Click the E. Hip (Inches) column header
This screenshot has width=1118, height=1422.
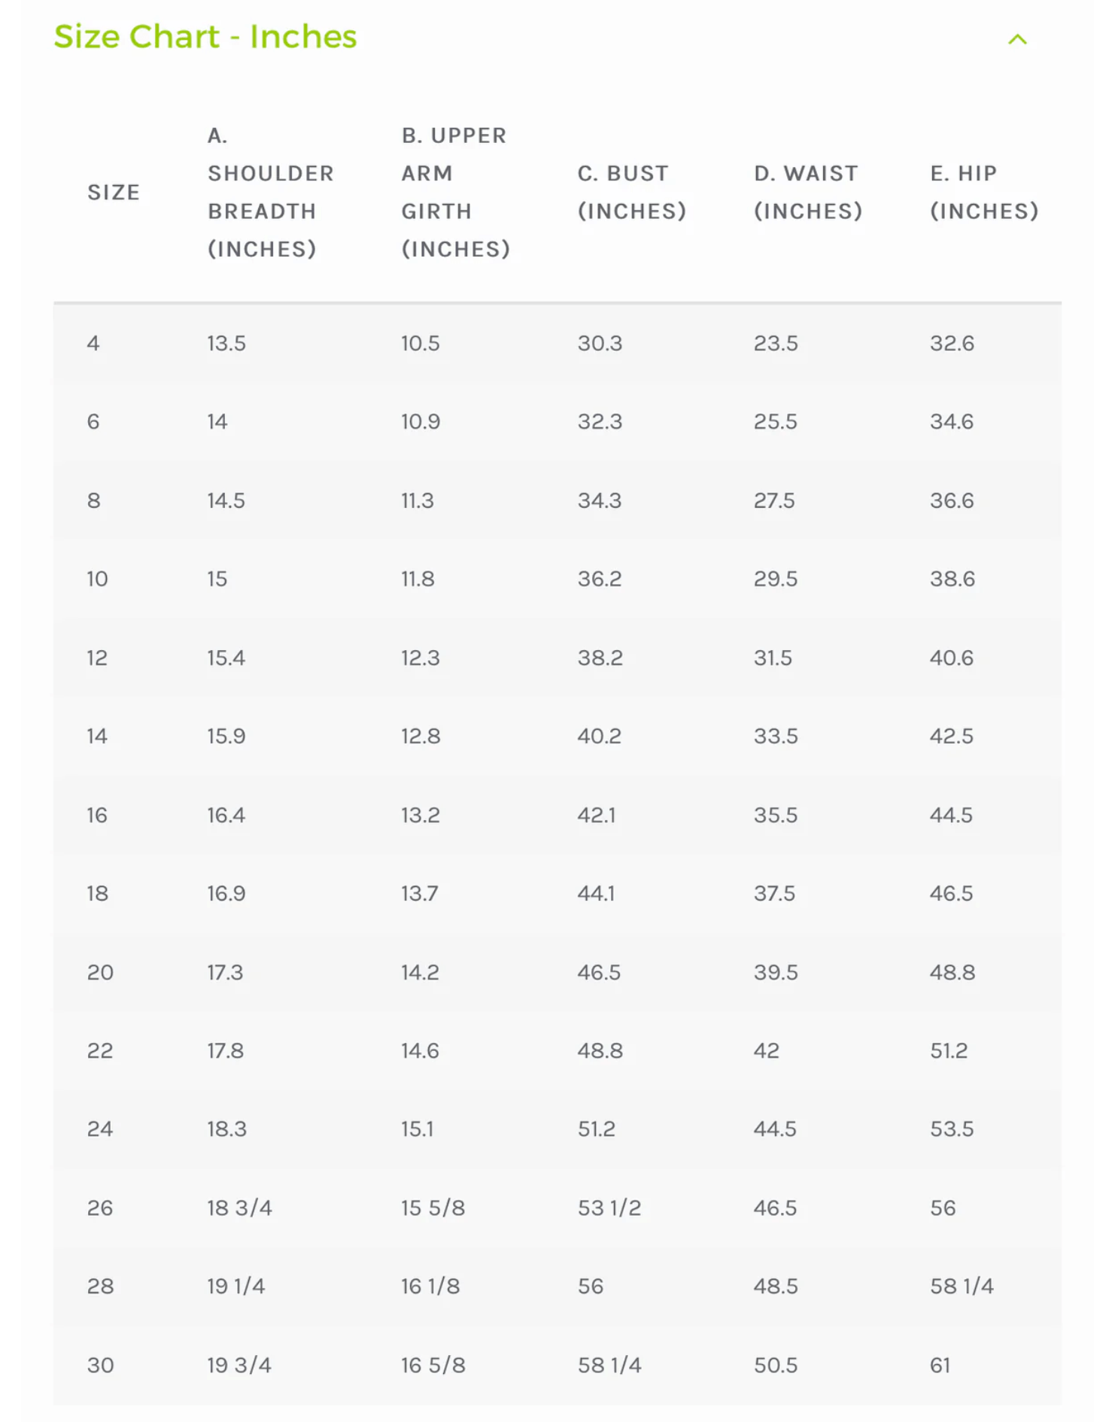coord(984,193)
